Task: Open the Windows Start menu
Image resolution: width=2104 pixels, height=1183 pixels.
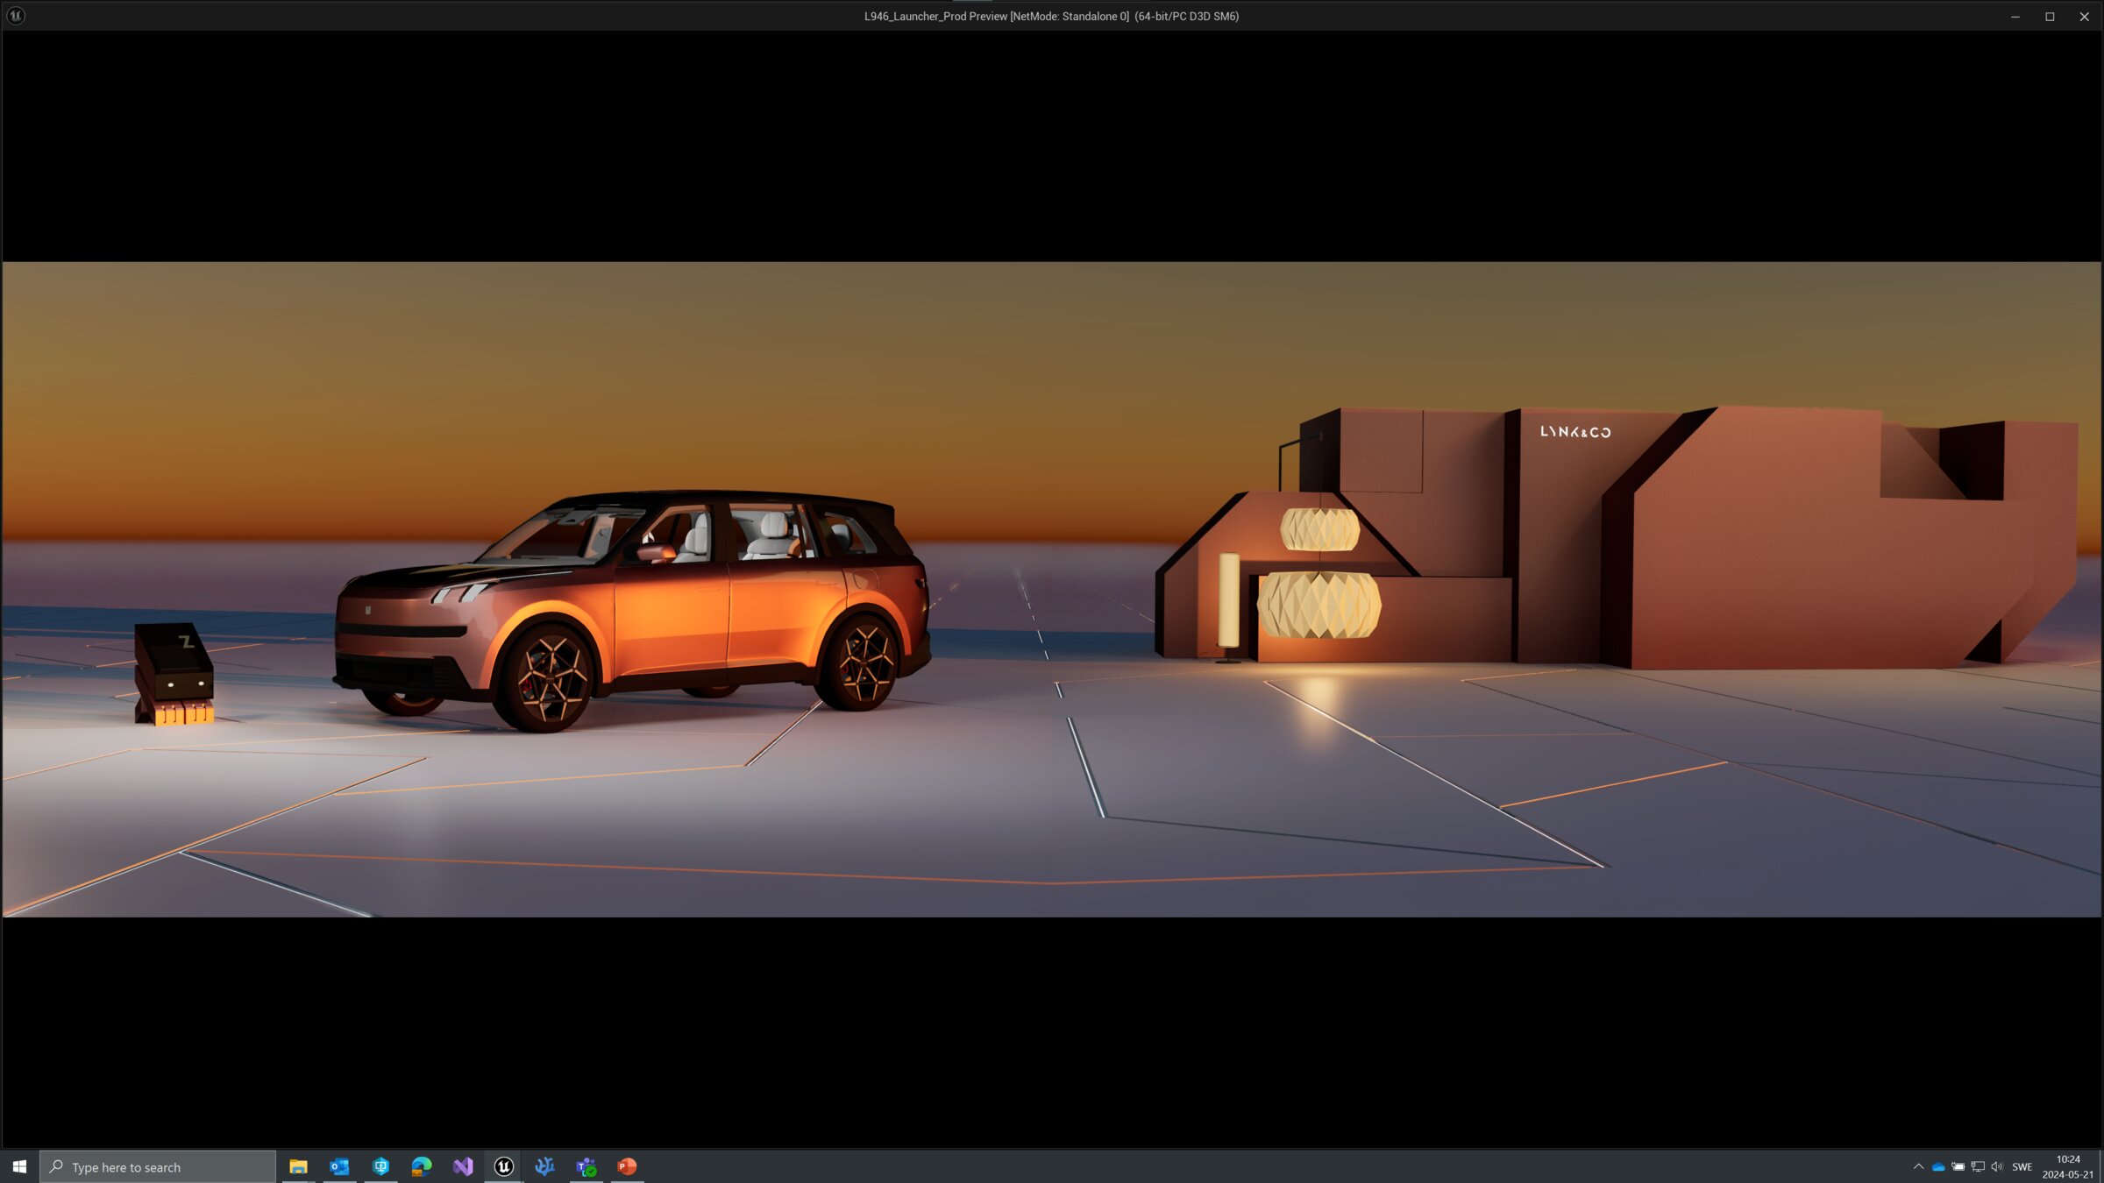Action: 19,1166
